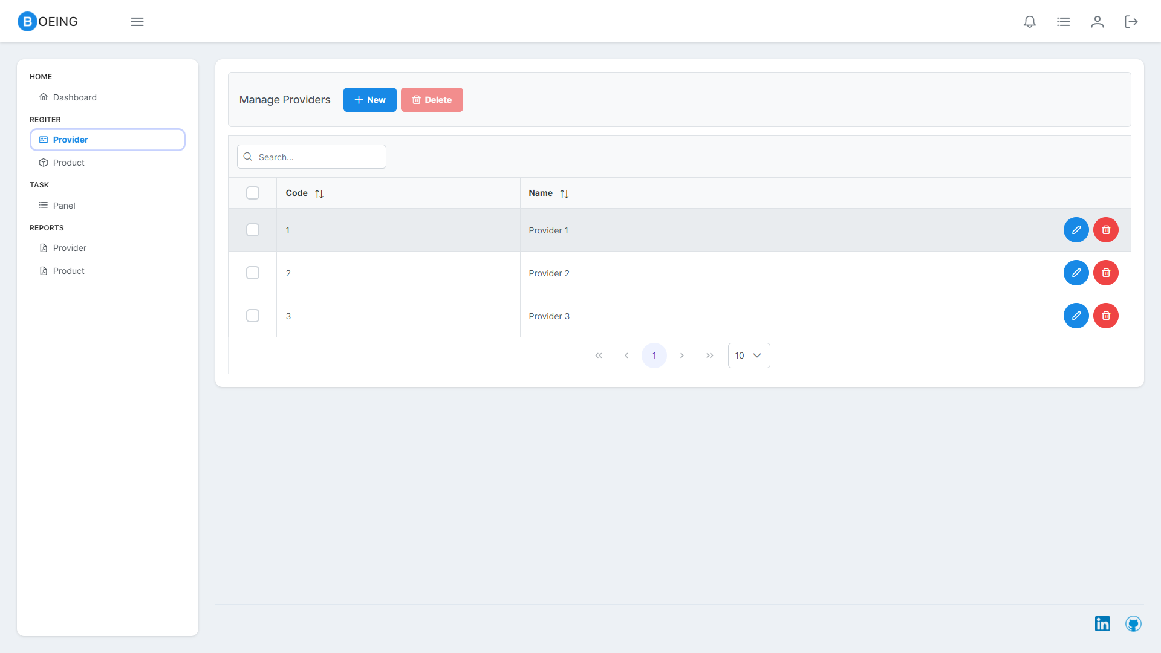Select the header checkbox to select all rows
Image resolution: width=1161 pixels, height=653 pixels.
[x=253, y=192]
